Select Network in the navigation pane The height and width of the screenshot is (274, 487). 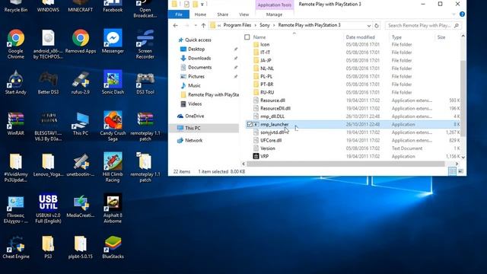pos(193,140)
